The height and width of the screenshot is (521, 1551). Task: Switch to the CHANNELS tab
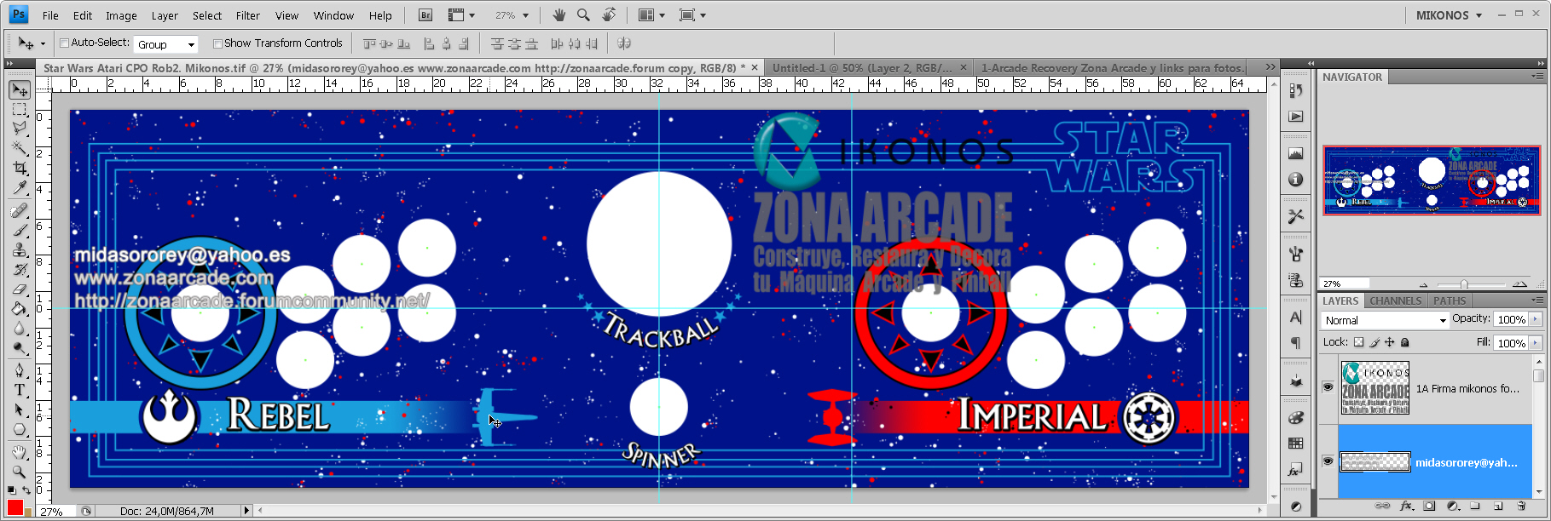1395,301
